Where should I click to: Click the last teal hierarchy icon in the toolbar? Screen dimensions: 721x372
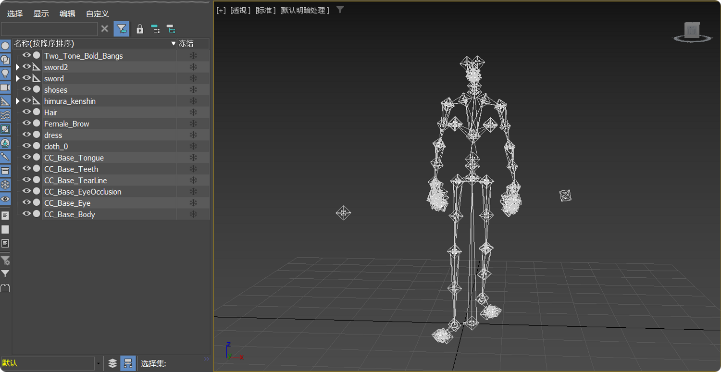[x=171, y=29]
